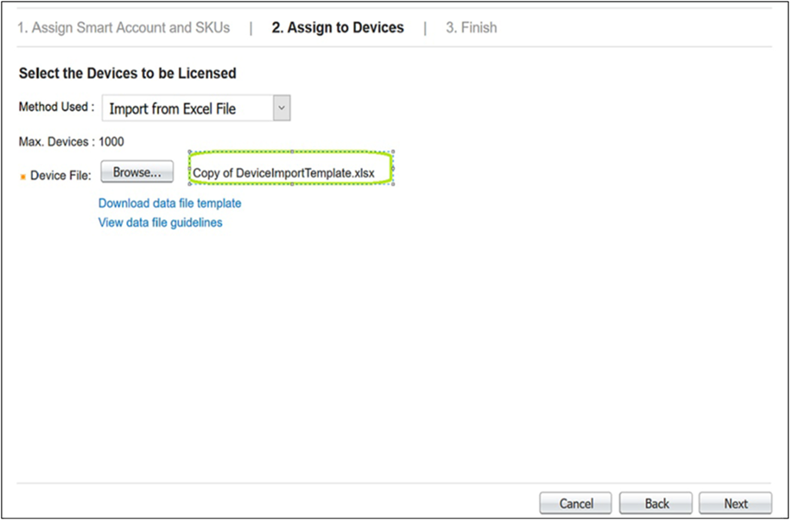
Task: Click the Max. Devices : 1000 text
Action: click(x=71, y=142)
